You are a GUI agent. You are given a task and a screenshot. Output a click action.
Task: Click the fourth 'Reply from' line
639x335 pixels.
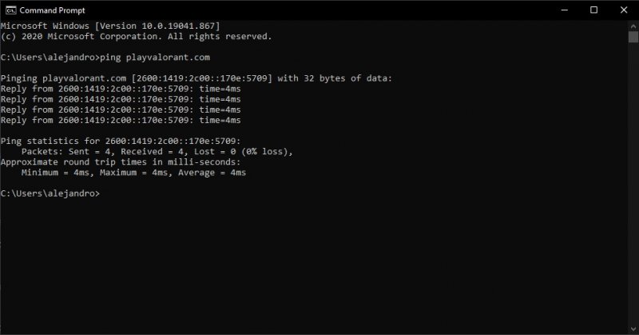(x=120, y=120)
